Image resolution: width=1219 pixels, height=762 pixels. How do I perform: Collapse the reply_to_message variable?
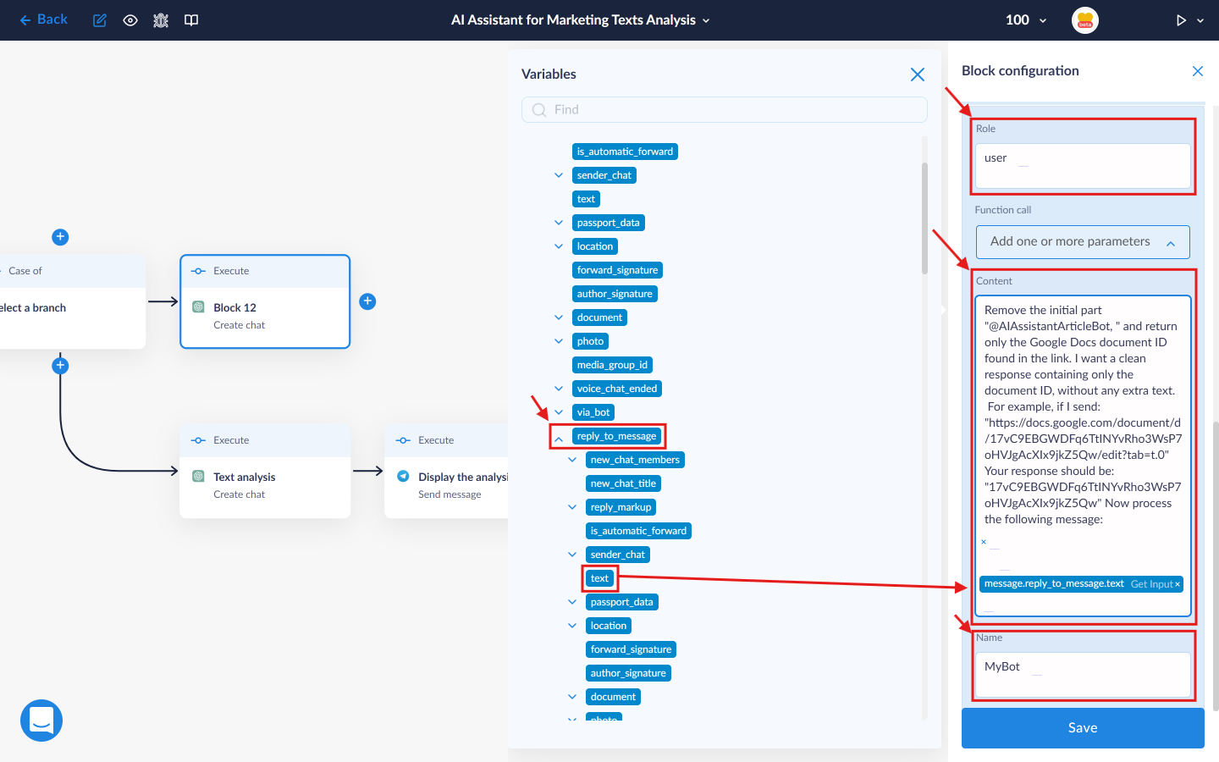559,439
